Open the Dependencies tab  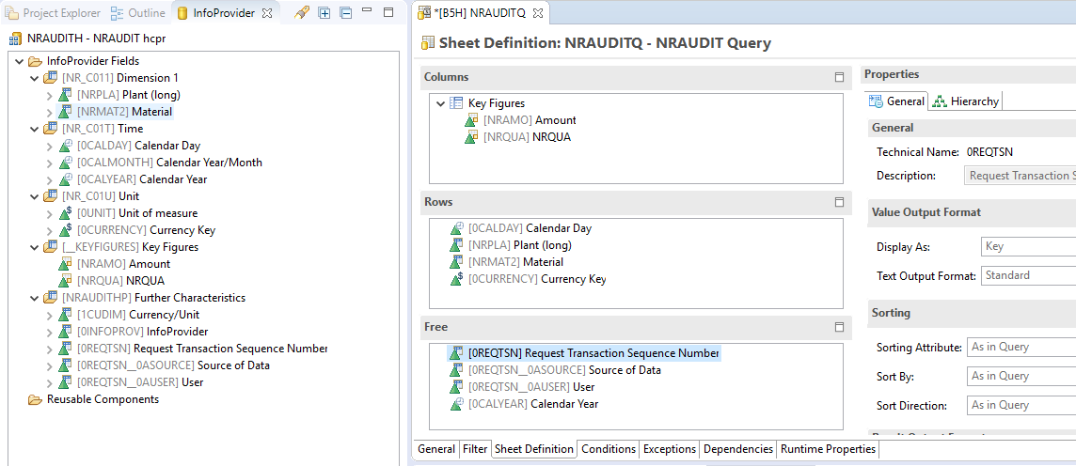738,449
